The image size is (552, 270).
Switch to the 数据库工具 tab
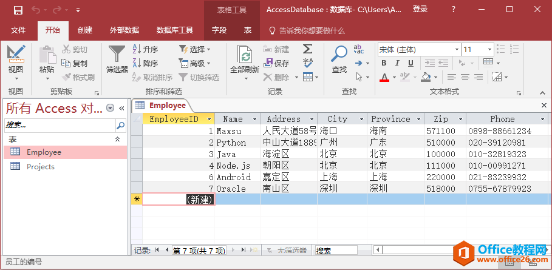pos(175,30)
